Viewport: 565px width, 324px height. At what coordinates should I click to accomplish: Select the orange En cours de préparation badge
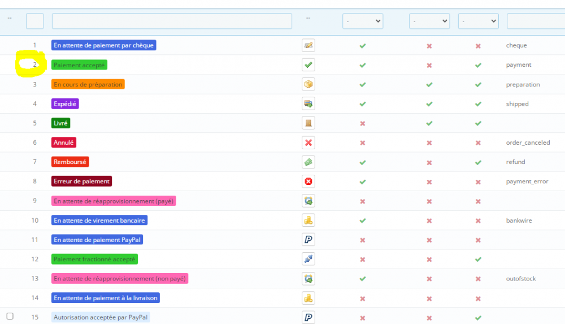click(x=88, y=84)
